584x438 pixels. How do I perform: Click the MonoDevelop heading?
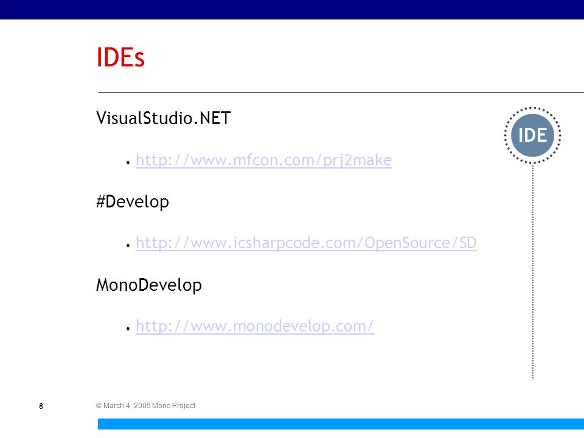point(149,285)
